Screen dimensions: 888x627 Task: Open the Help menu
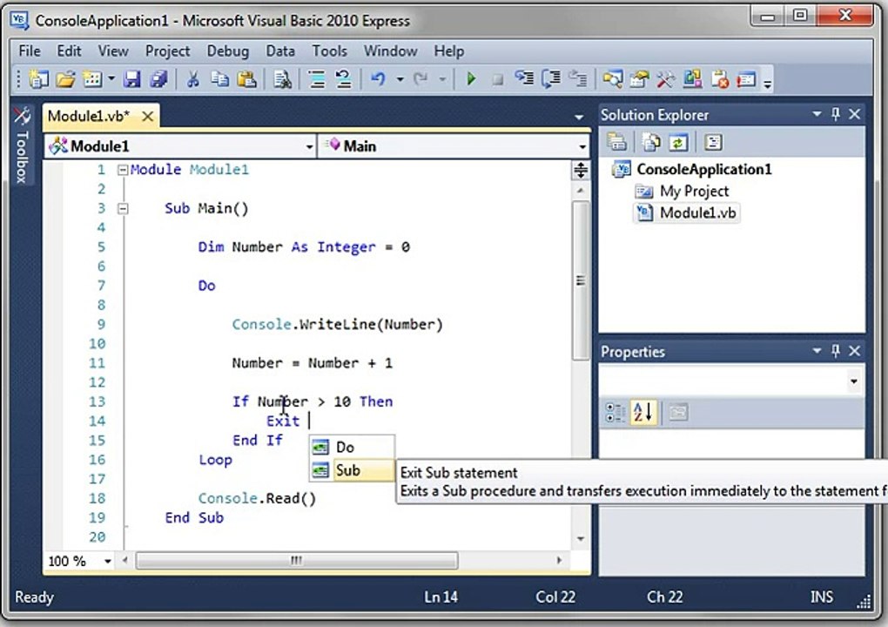(449, 51)
